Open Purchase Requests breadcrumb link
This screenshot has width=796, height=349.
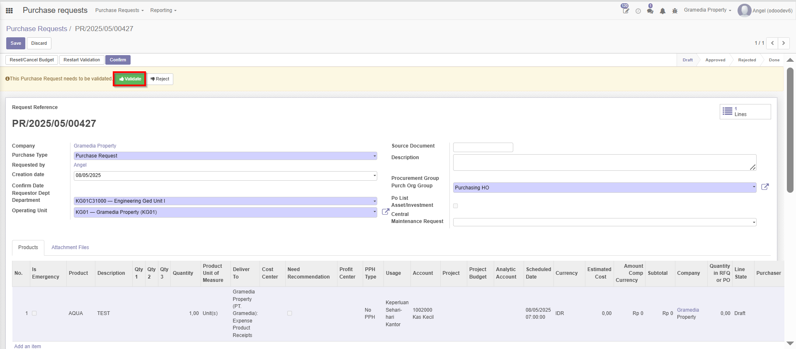tap(36, 29)
